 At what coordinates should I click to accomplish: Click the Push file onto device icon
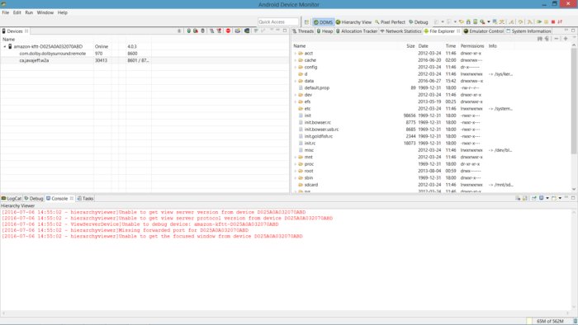tap(547, 38)
